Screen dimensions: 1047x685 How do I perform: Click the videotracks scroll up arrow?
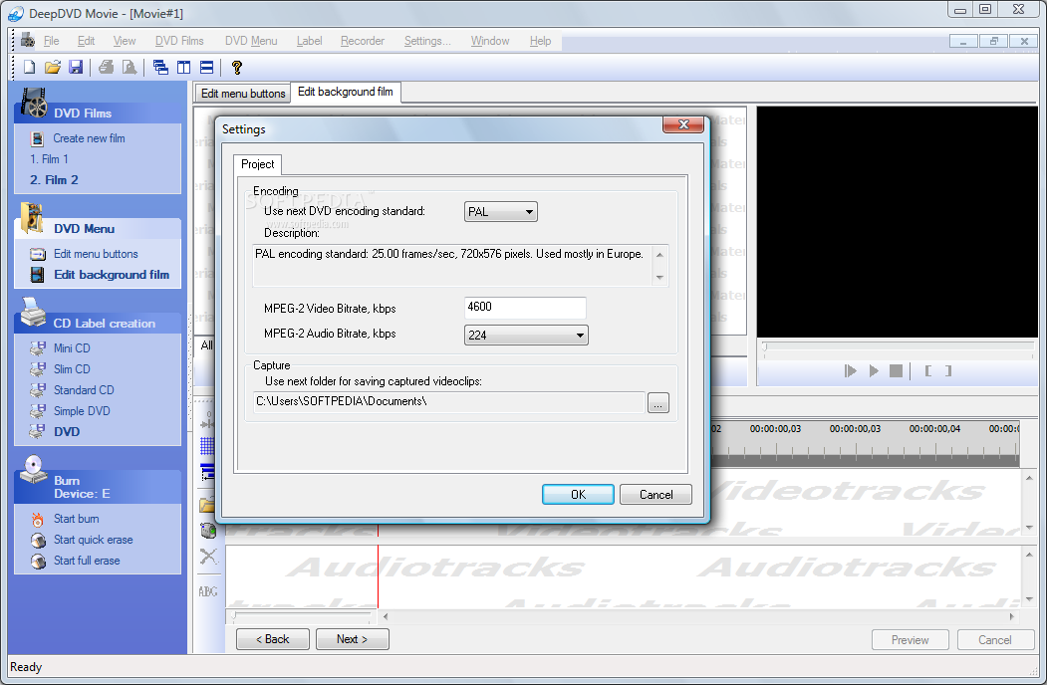(1029, 478)
